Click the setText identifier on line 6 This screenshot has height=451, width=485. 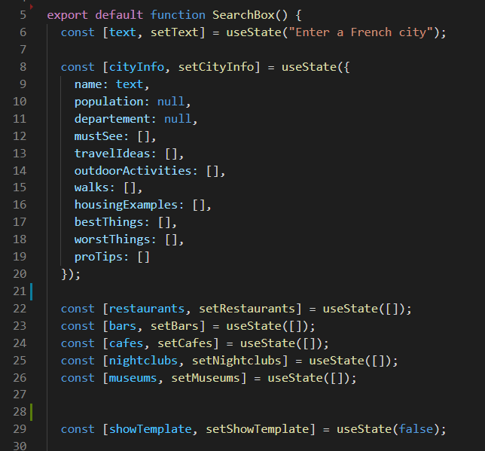point(174,32)
